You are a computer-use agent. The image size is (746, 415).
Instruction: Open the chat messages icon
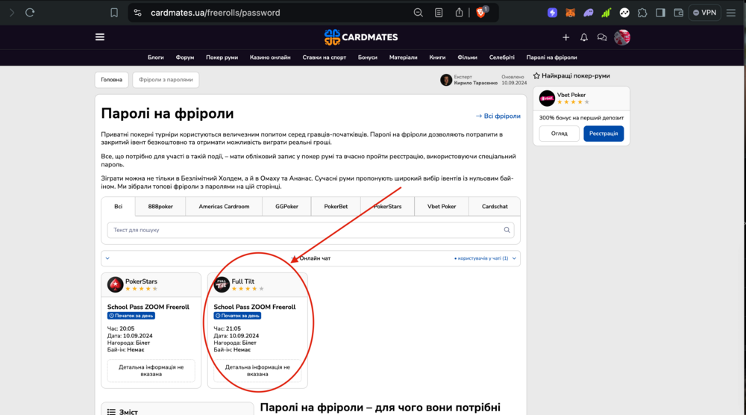click(x=602, y=37)
